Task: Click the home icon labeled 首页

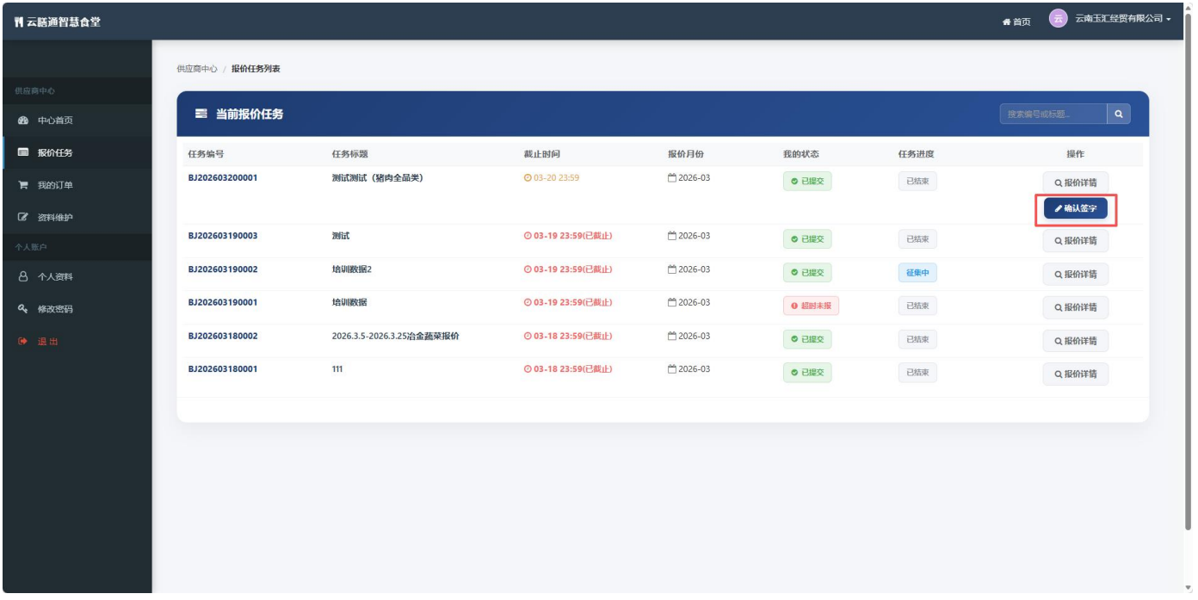Action: coord(1016,22)
